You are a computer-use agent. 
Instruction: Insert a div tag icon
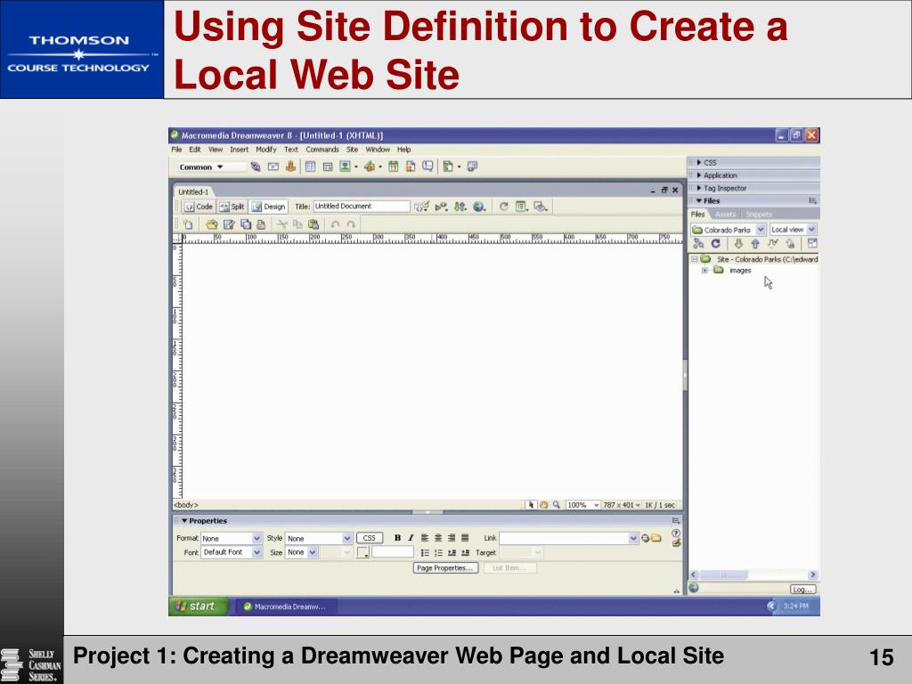328,167
